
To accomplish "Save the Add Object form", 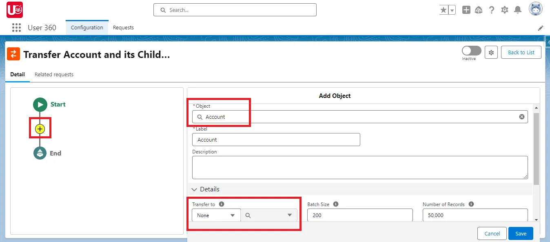I will (521, 233).
